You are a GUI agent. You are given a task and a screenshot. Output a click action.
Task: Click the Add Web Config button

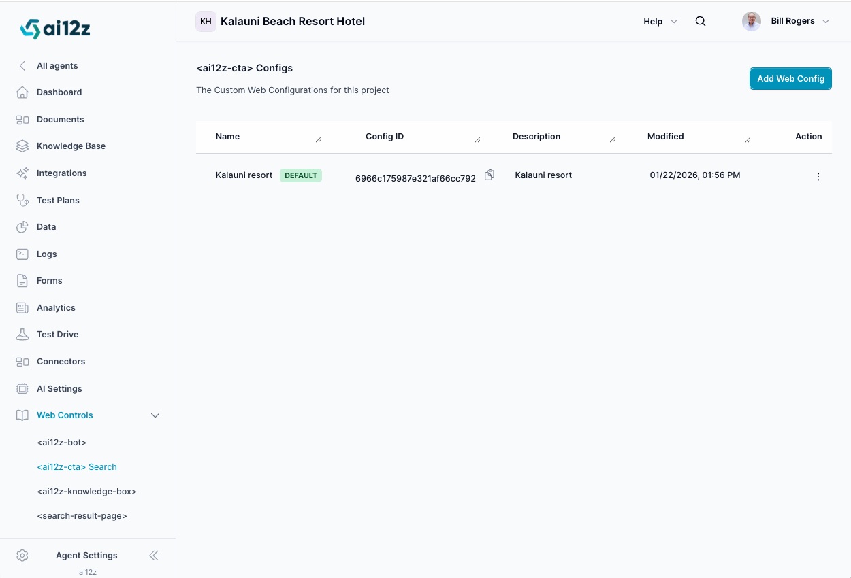[x=790, y=78]
